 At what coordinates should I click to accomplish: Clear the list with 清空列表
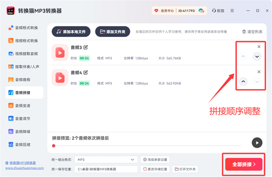point(252,32)
